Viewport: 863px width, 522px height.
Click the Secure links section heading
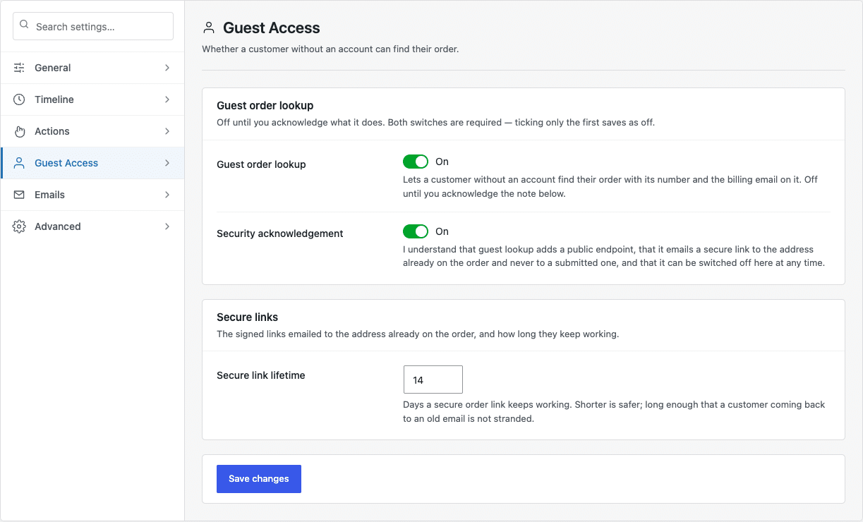(248, 317)
